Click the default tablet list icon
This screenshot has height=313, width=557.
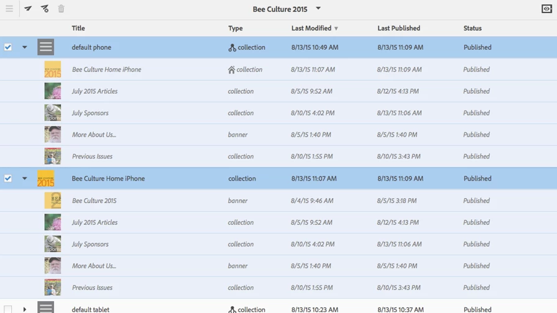(46, 307)
